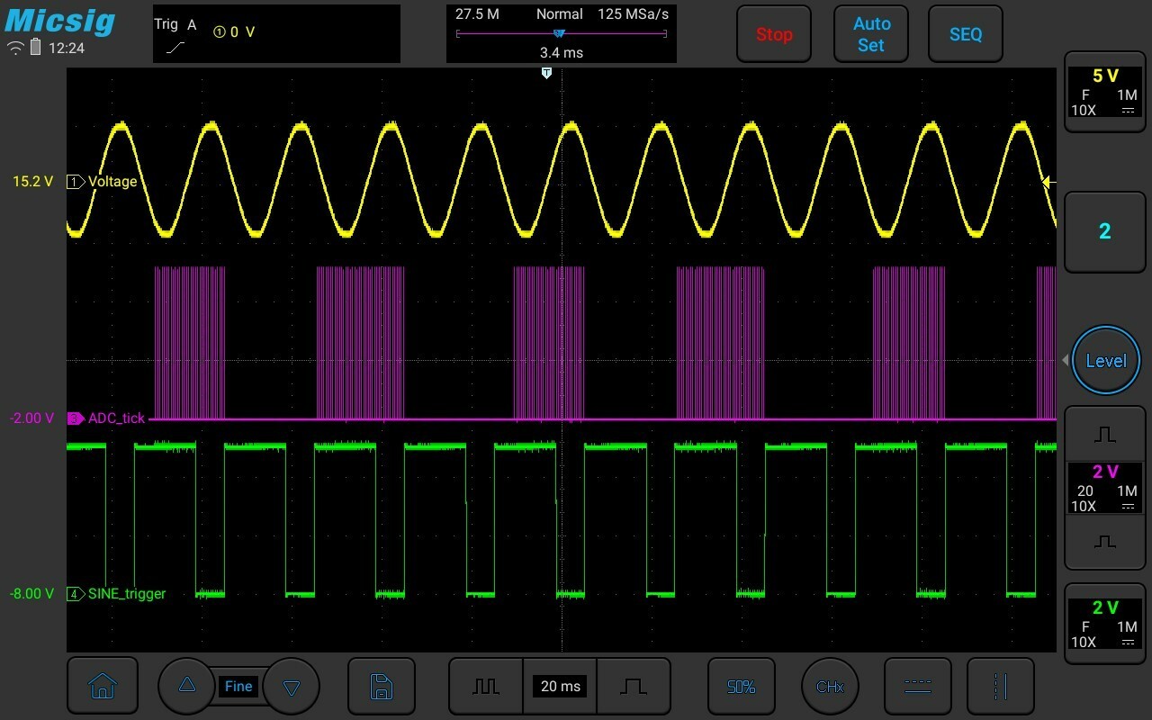Screen dimensions: 1152x720
Task: Tap the 12:24 clock
Action: [x=67, y=48]
